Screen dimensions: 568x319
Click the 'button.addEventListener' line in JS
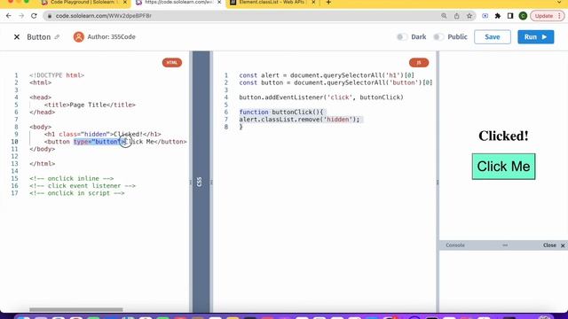[x=321, y=97]
